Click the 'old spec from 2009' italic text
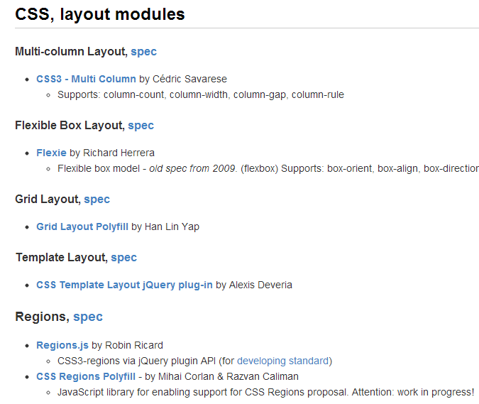The height and width of the screenshot is (404, 479). coord(192,169)
